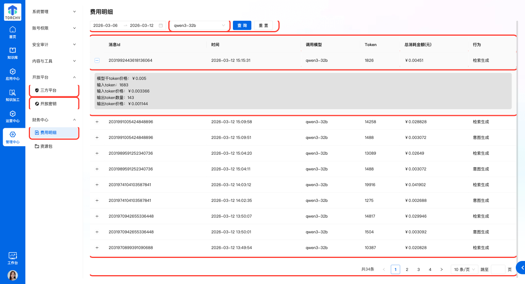
Task: Click the TORCHV logo icon
Action: [x=12, y=12]
